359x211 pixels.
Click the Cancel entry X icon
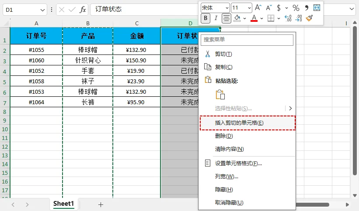click(61, 10)
